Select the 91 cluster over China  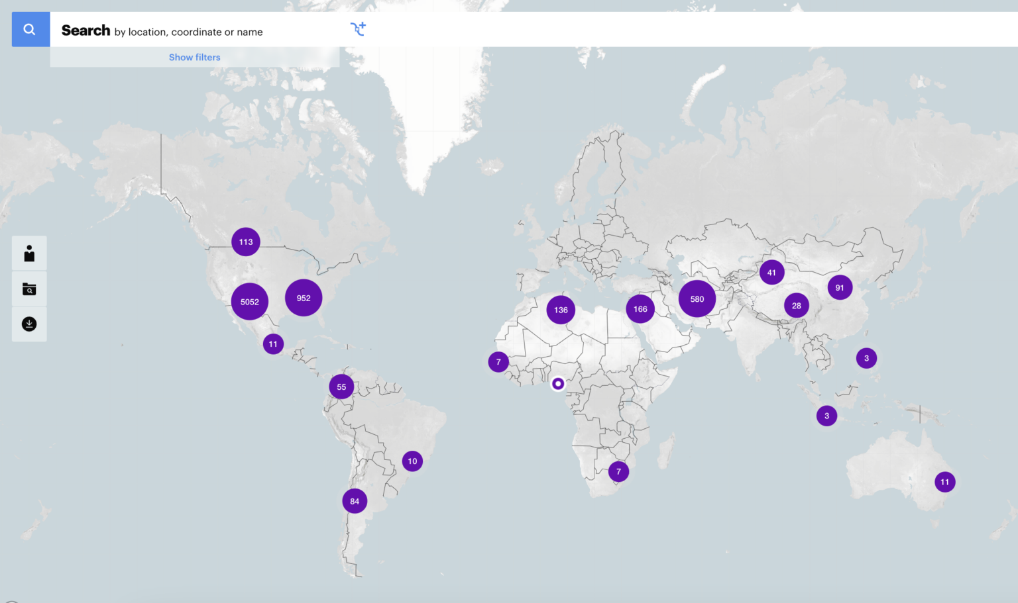coord(840,287)
